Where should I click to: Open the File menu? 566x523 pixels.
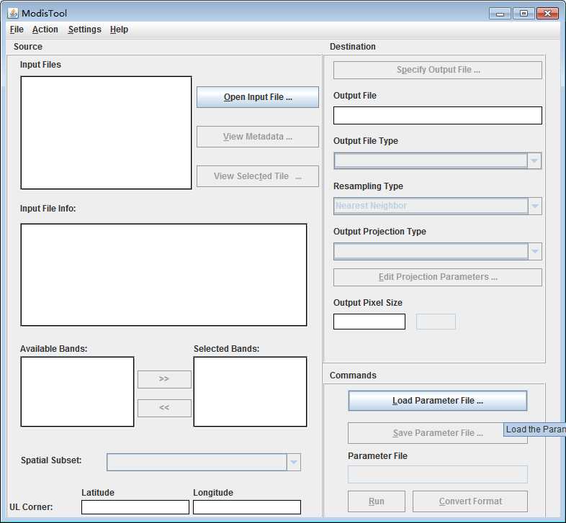[17, 29]
